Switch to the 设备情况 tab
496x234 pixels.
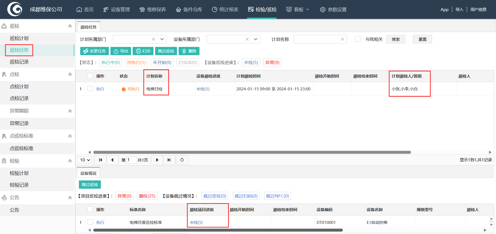[x=88, y=173]
